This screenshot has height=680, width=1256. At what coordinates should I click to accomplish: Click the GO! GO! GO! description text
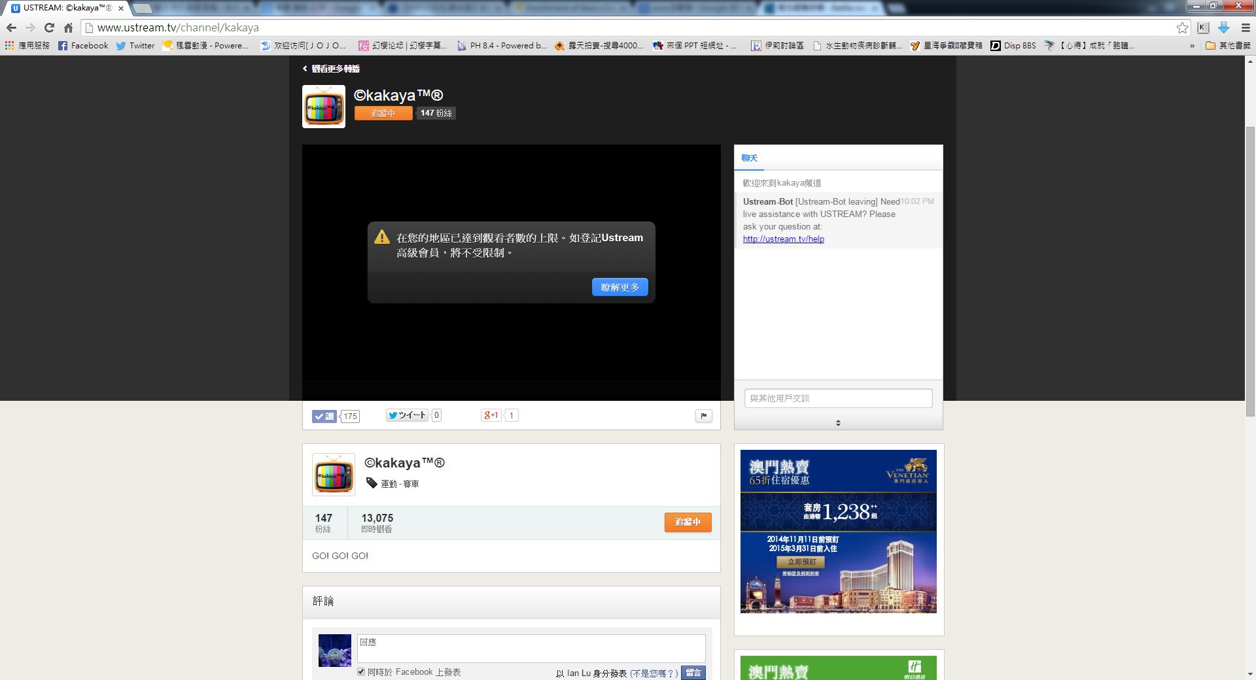(340, 556)
